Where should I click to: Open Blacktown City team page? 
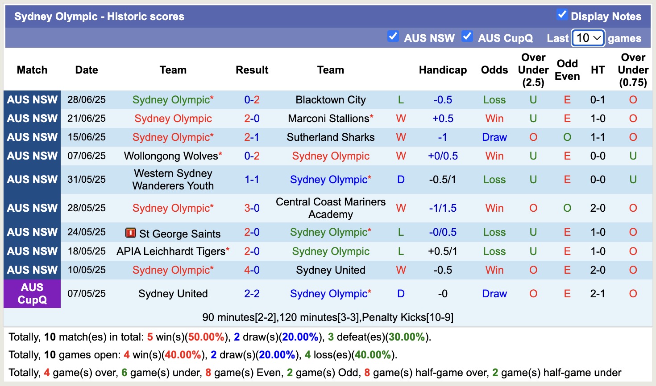tap(330, 100)
